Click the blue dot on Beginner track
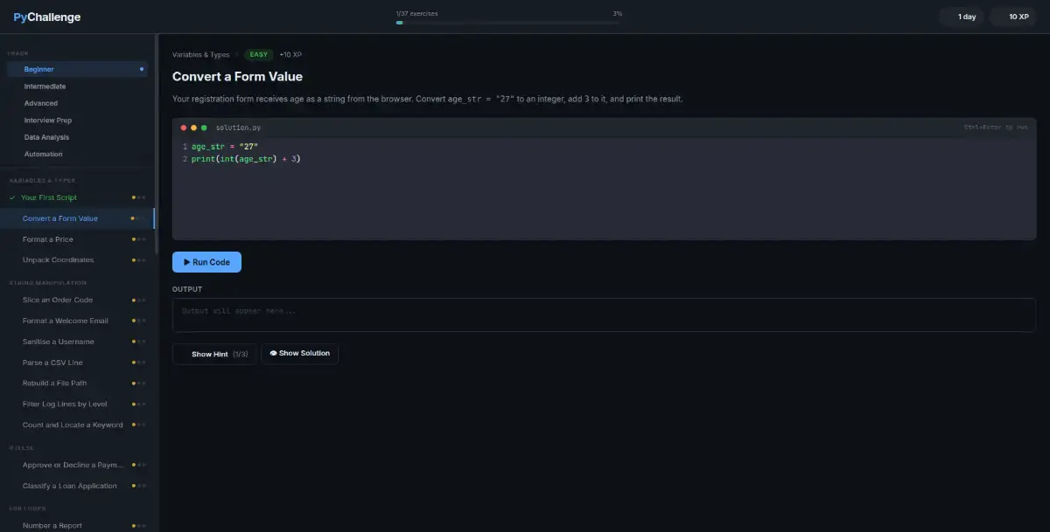Viewport: 1050px width, 532px height. [x=142, y=69]
